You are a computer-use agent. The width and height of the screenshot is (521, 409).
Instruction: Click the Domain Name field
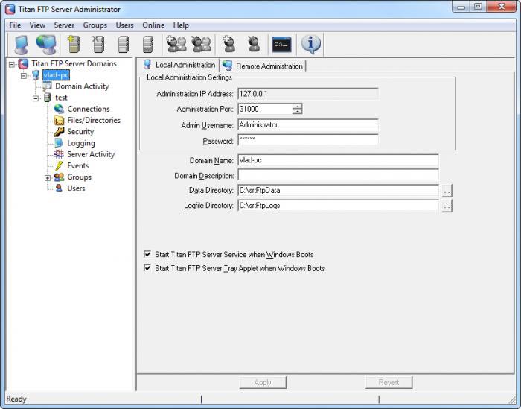click(x=338, y=160)
